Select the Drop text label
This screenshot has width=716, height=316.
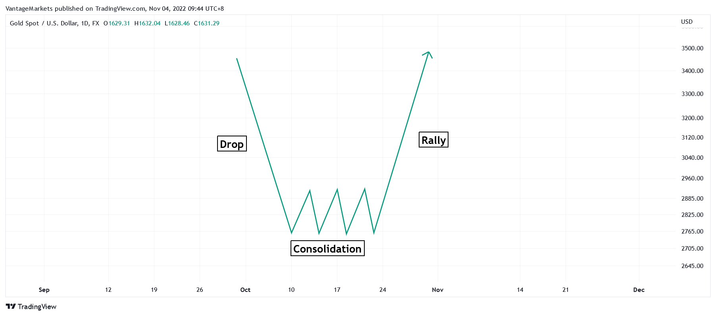click(232, 144)
